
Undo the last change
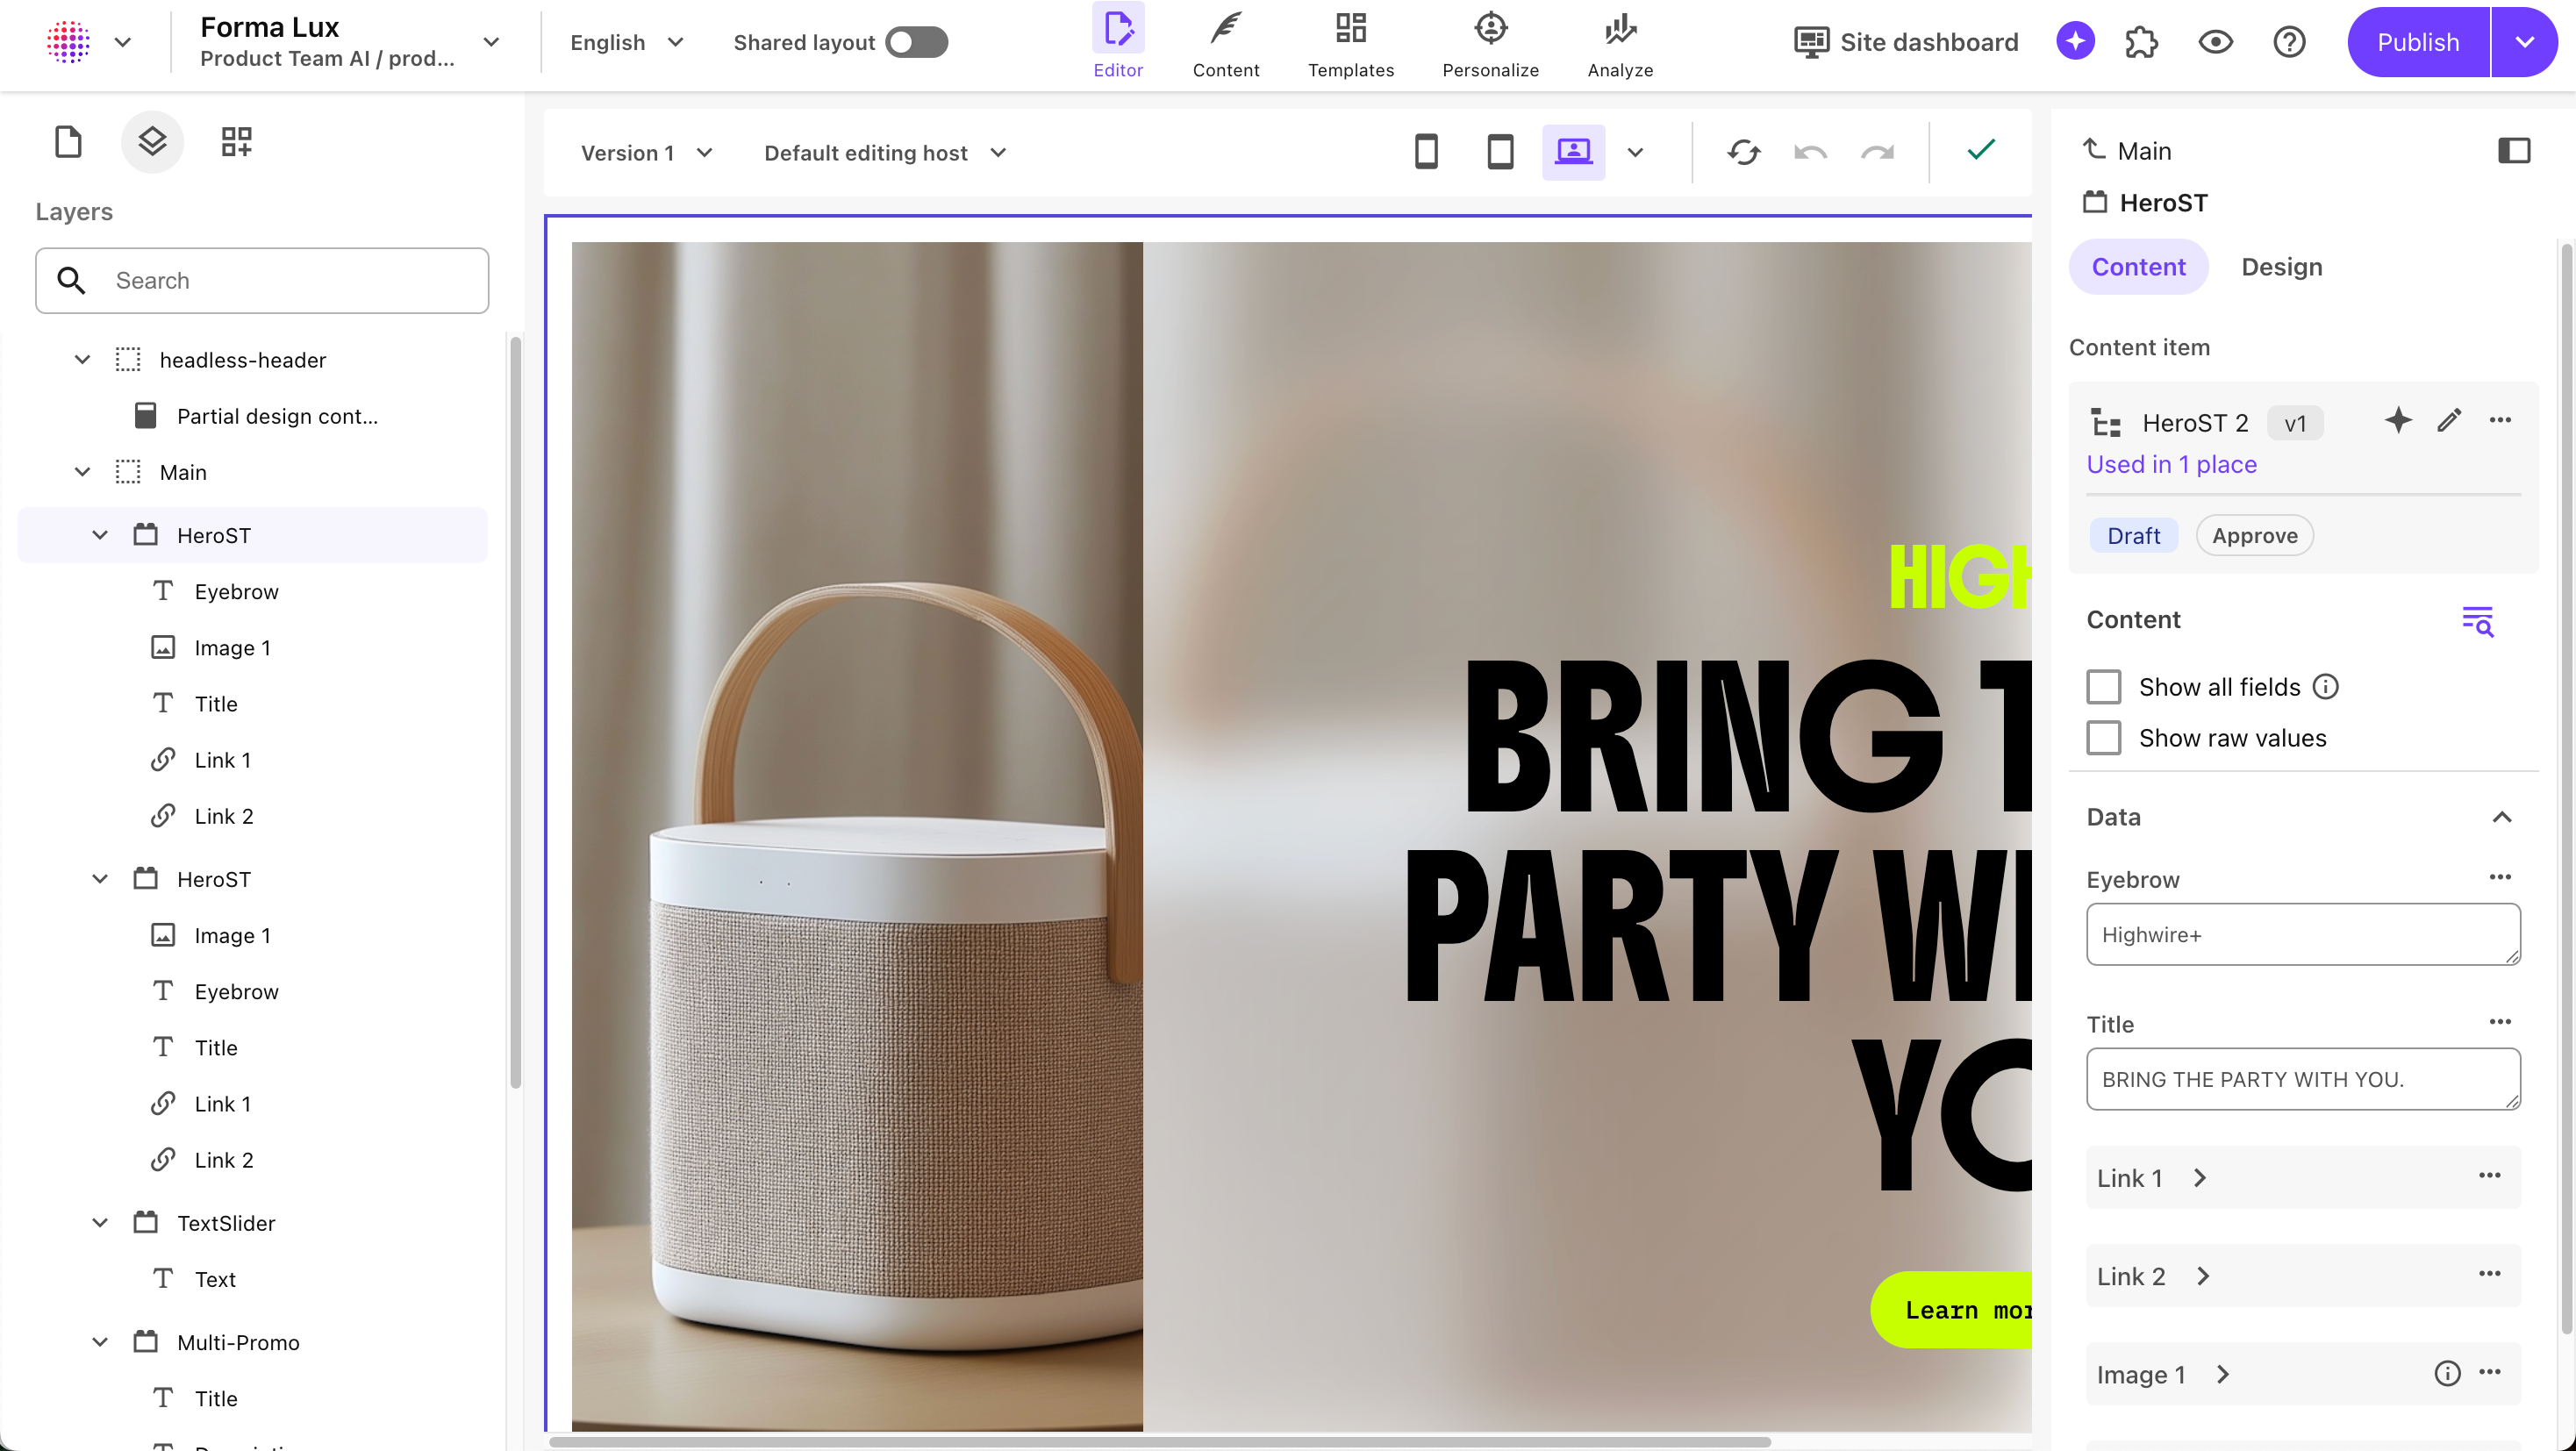1810,152
